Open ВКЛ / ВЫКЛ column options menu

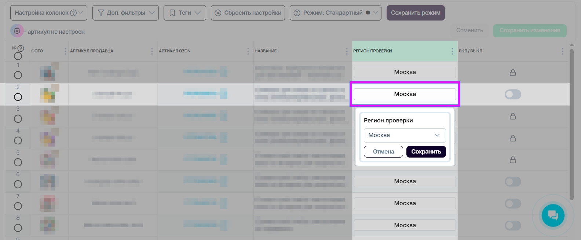click(x=562, y=51)
